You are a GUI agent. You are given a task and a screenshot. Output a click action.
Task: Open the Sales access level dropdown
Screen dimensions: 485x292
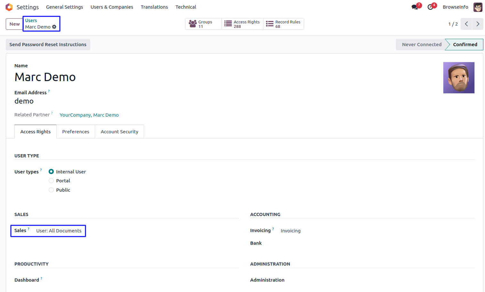coord(59,231)
